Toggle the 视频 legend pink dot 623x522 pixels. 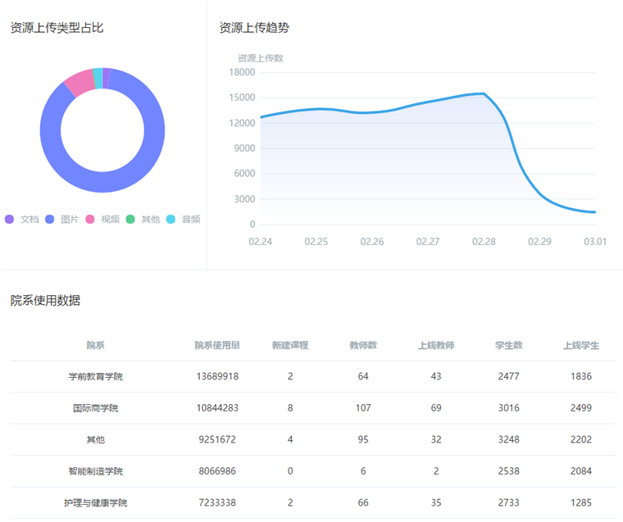90,219
